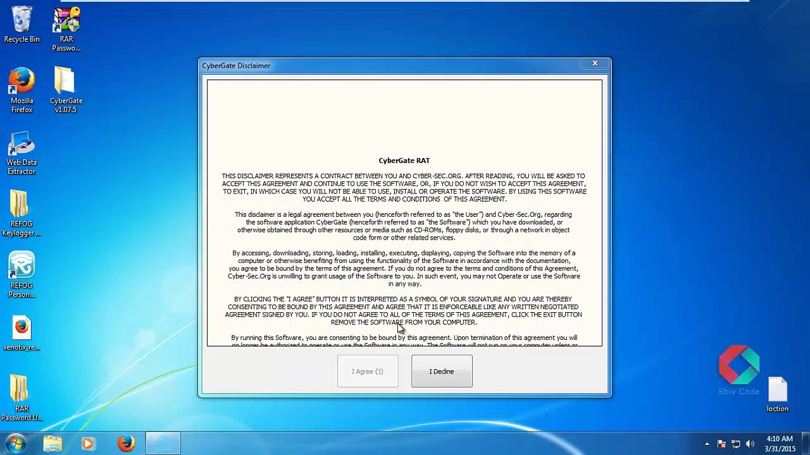Open the network tray icon

click(x=736, y=444)
